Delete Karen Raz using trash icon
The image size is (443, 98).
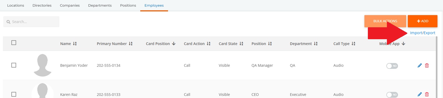[x=427, y=94]
